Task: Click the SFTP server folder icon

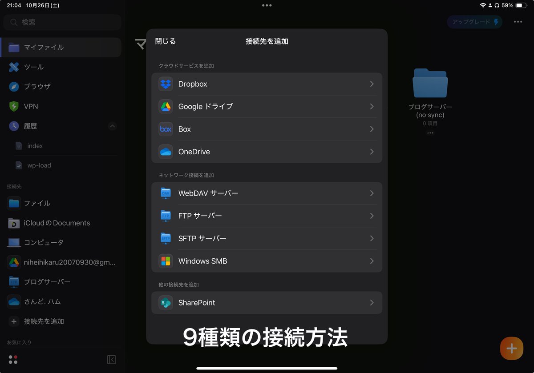Action: point(166,239)
